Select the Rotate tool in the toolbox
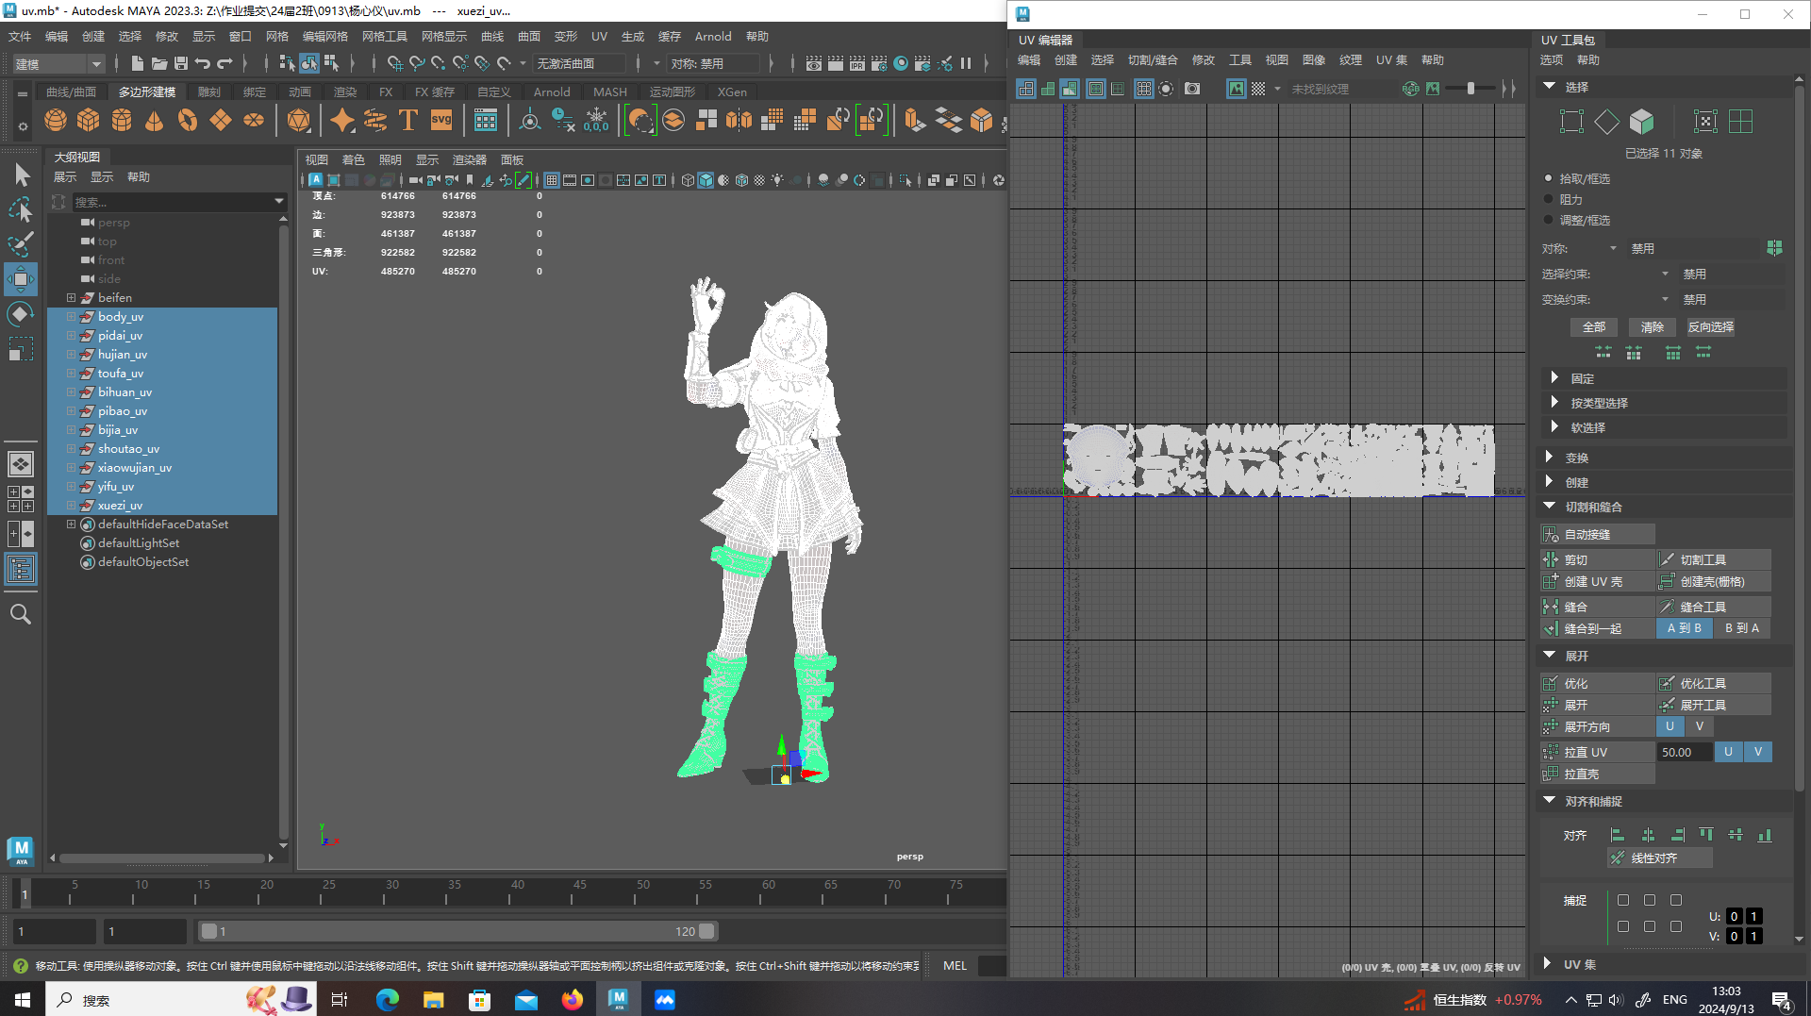This screenshot has height=1016, width=1811. pyautogui.click(x=21, y=314)
